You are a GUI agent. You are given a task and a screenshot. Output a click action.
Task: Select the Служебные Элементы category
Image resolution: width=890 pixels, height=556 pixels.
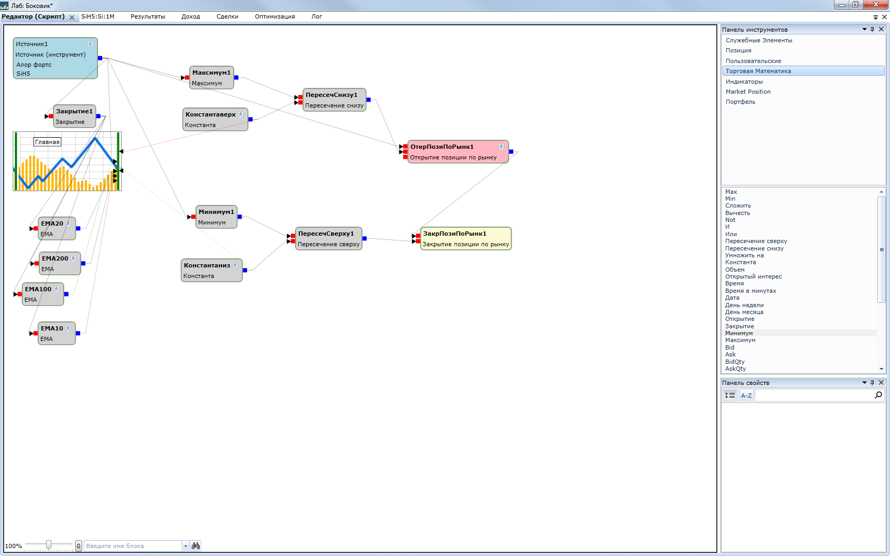[803, 40]
